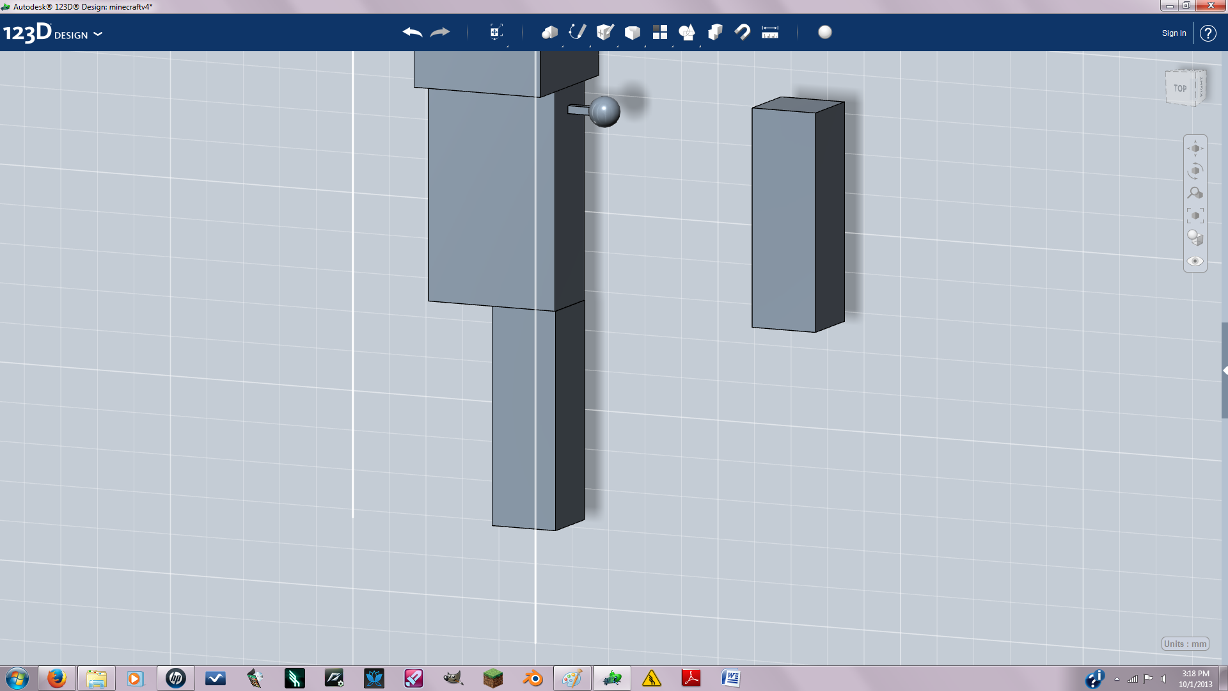1228x691 pixels.
Task: Open GIMP from the taskbar
Action: [453, 678]
